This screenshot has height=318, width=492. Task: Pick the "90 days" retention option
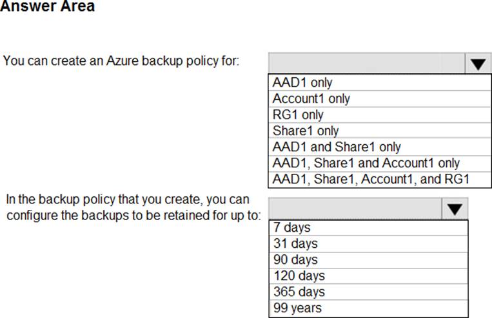[368, 259]
